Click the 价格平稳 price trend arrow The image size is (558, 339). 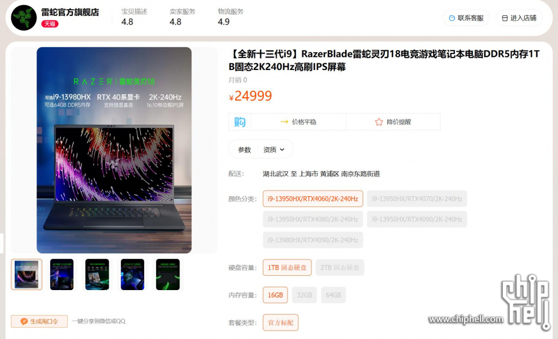click(x=284, y=122)
